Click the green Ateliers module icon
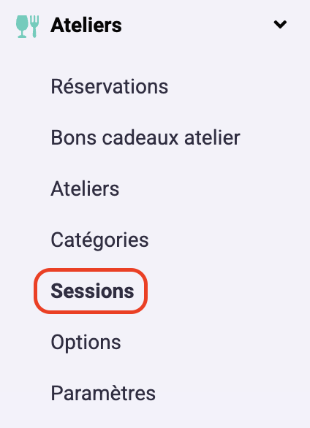The height and width of the screenshot is (428, 310). click(x=27, y=26)
